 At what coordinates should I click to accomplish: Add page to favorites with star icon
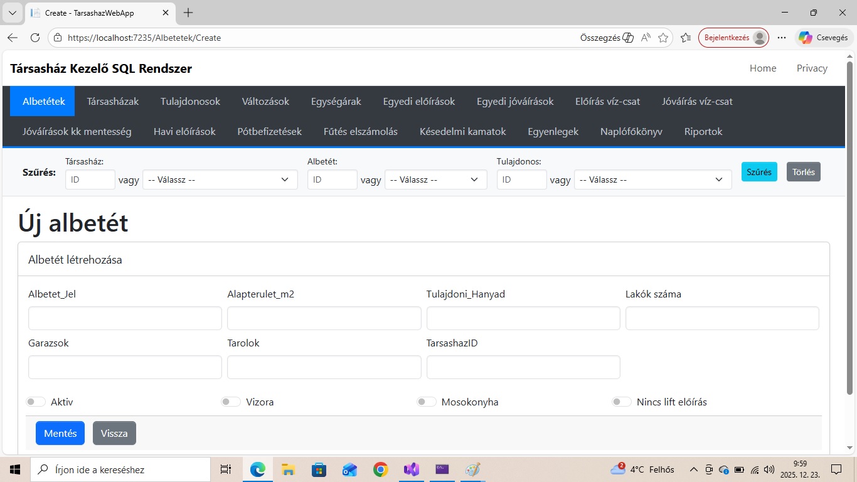coord(663,38)
